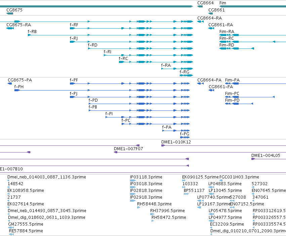Select protein f-PI
The width and height of the screenshot is (286, 236).
(x=109, y=114)
